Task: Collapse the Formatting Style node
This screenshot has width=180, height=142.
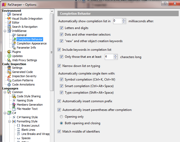Action: coord(9,121)
